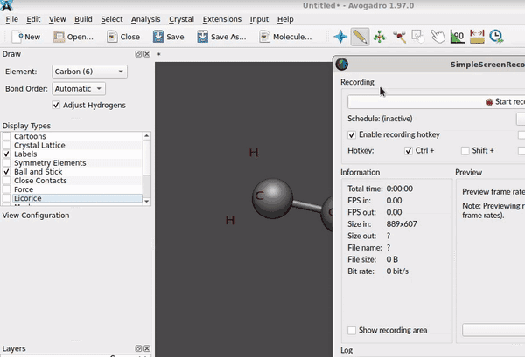Check the Shift + hotkey modifier
525x357 pixels.
tap(465, 151)
